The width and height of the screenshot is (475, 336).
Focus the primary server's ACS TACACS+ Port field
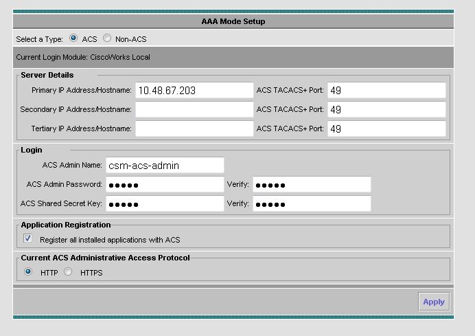tap(386, 90)
